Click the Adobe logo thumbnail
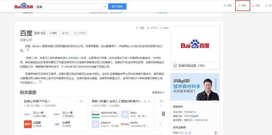Viewport: 272px width, 135px height. 125,124
